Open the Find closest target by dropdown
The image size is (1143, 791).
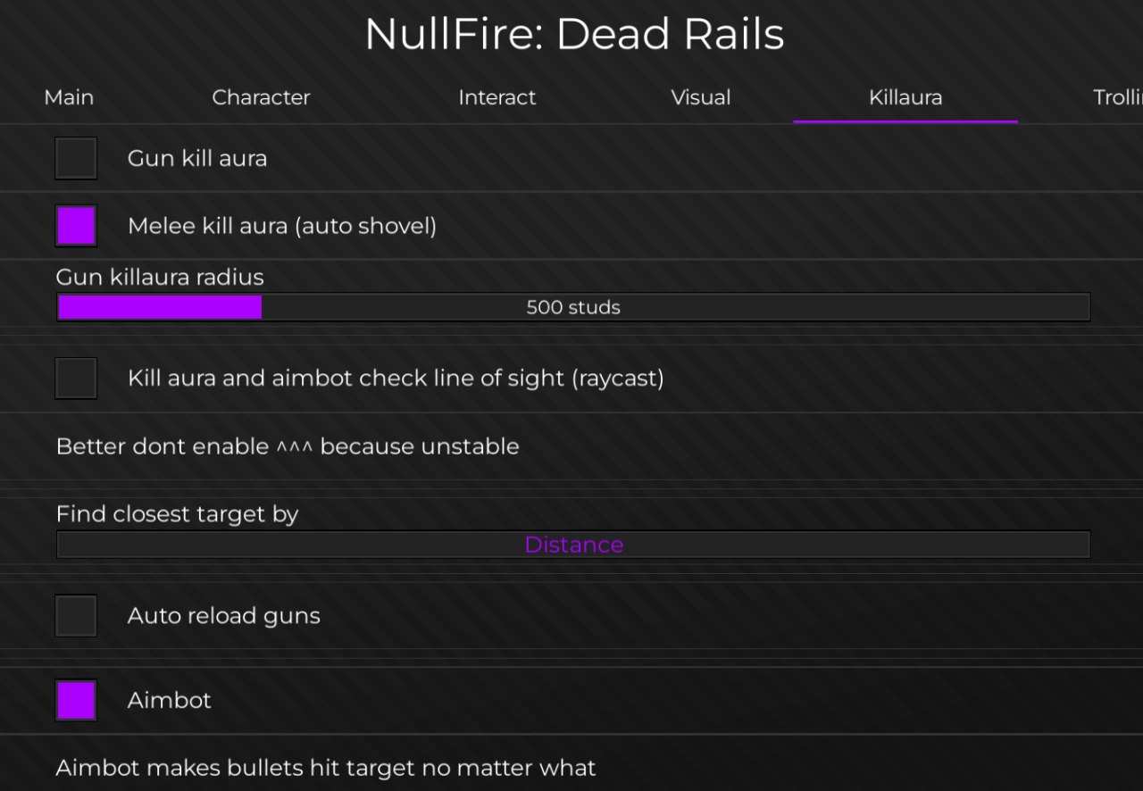pos(573,545)
